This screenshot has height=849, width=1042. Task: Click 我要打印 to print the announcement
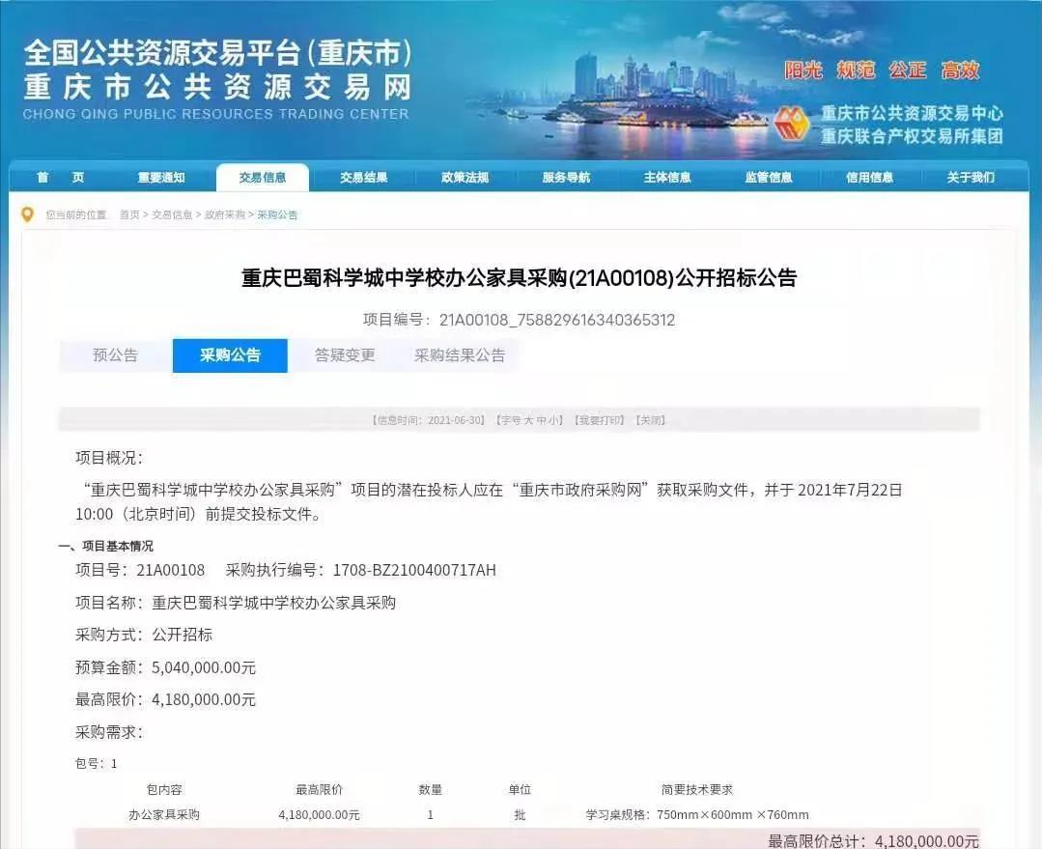pyautogui.click(x=601, y=420)
